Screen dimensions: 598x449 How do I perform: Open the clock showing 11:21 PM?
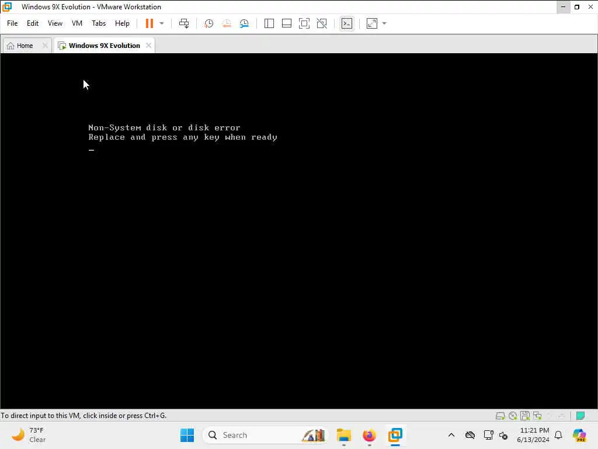coord(533,435)
